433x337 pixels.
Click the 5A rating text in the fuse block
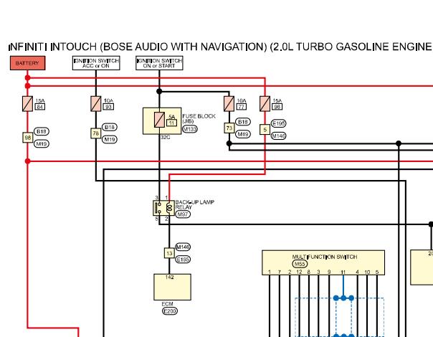pos(171,117)
